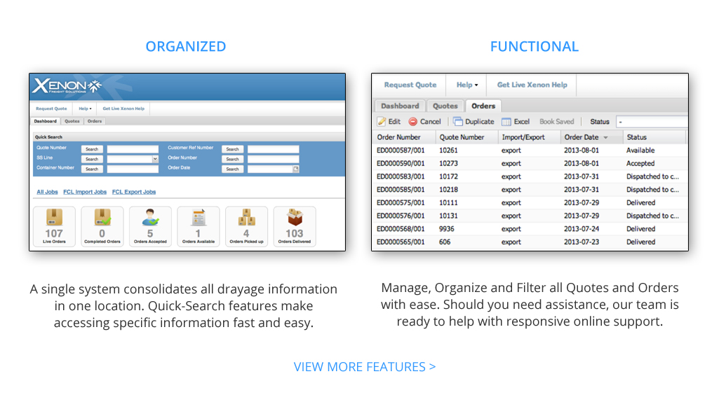Click the Duplicate pages icon
The image size is (719, 402).
(457, 121)
